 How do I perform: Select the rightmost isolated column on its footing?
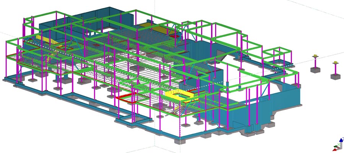coord(335,71)
